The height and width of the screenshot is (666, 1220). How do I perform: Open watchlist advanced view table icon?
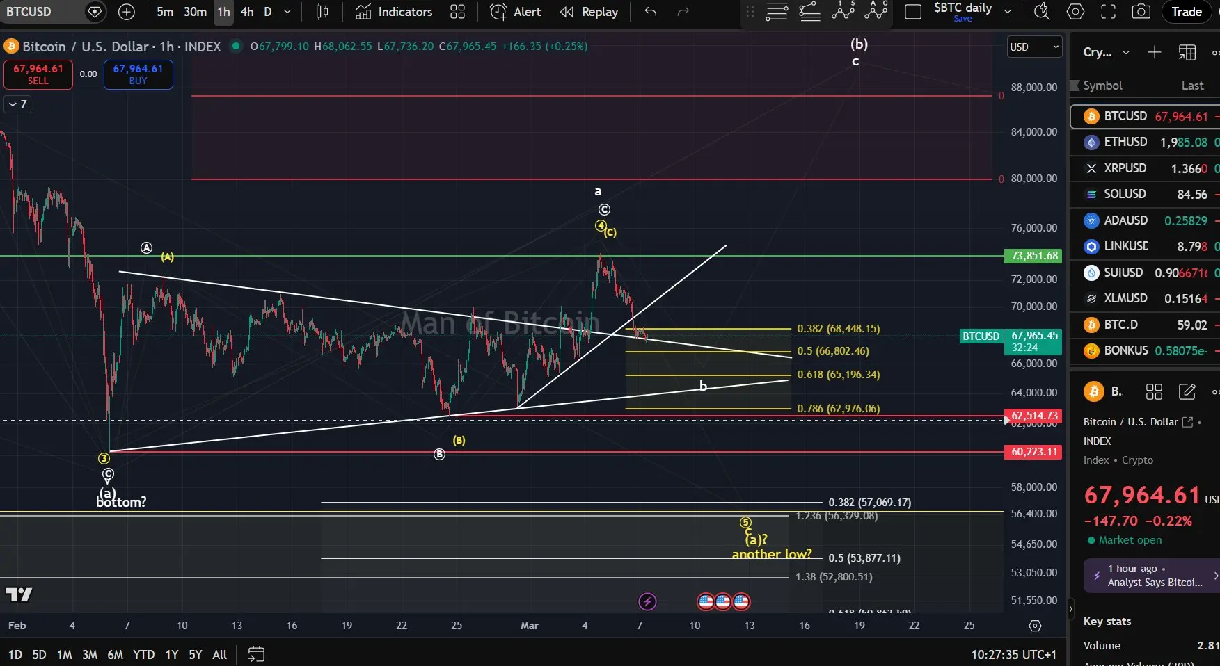pos(1187,52)
